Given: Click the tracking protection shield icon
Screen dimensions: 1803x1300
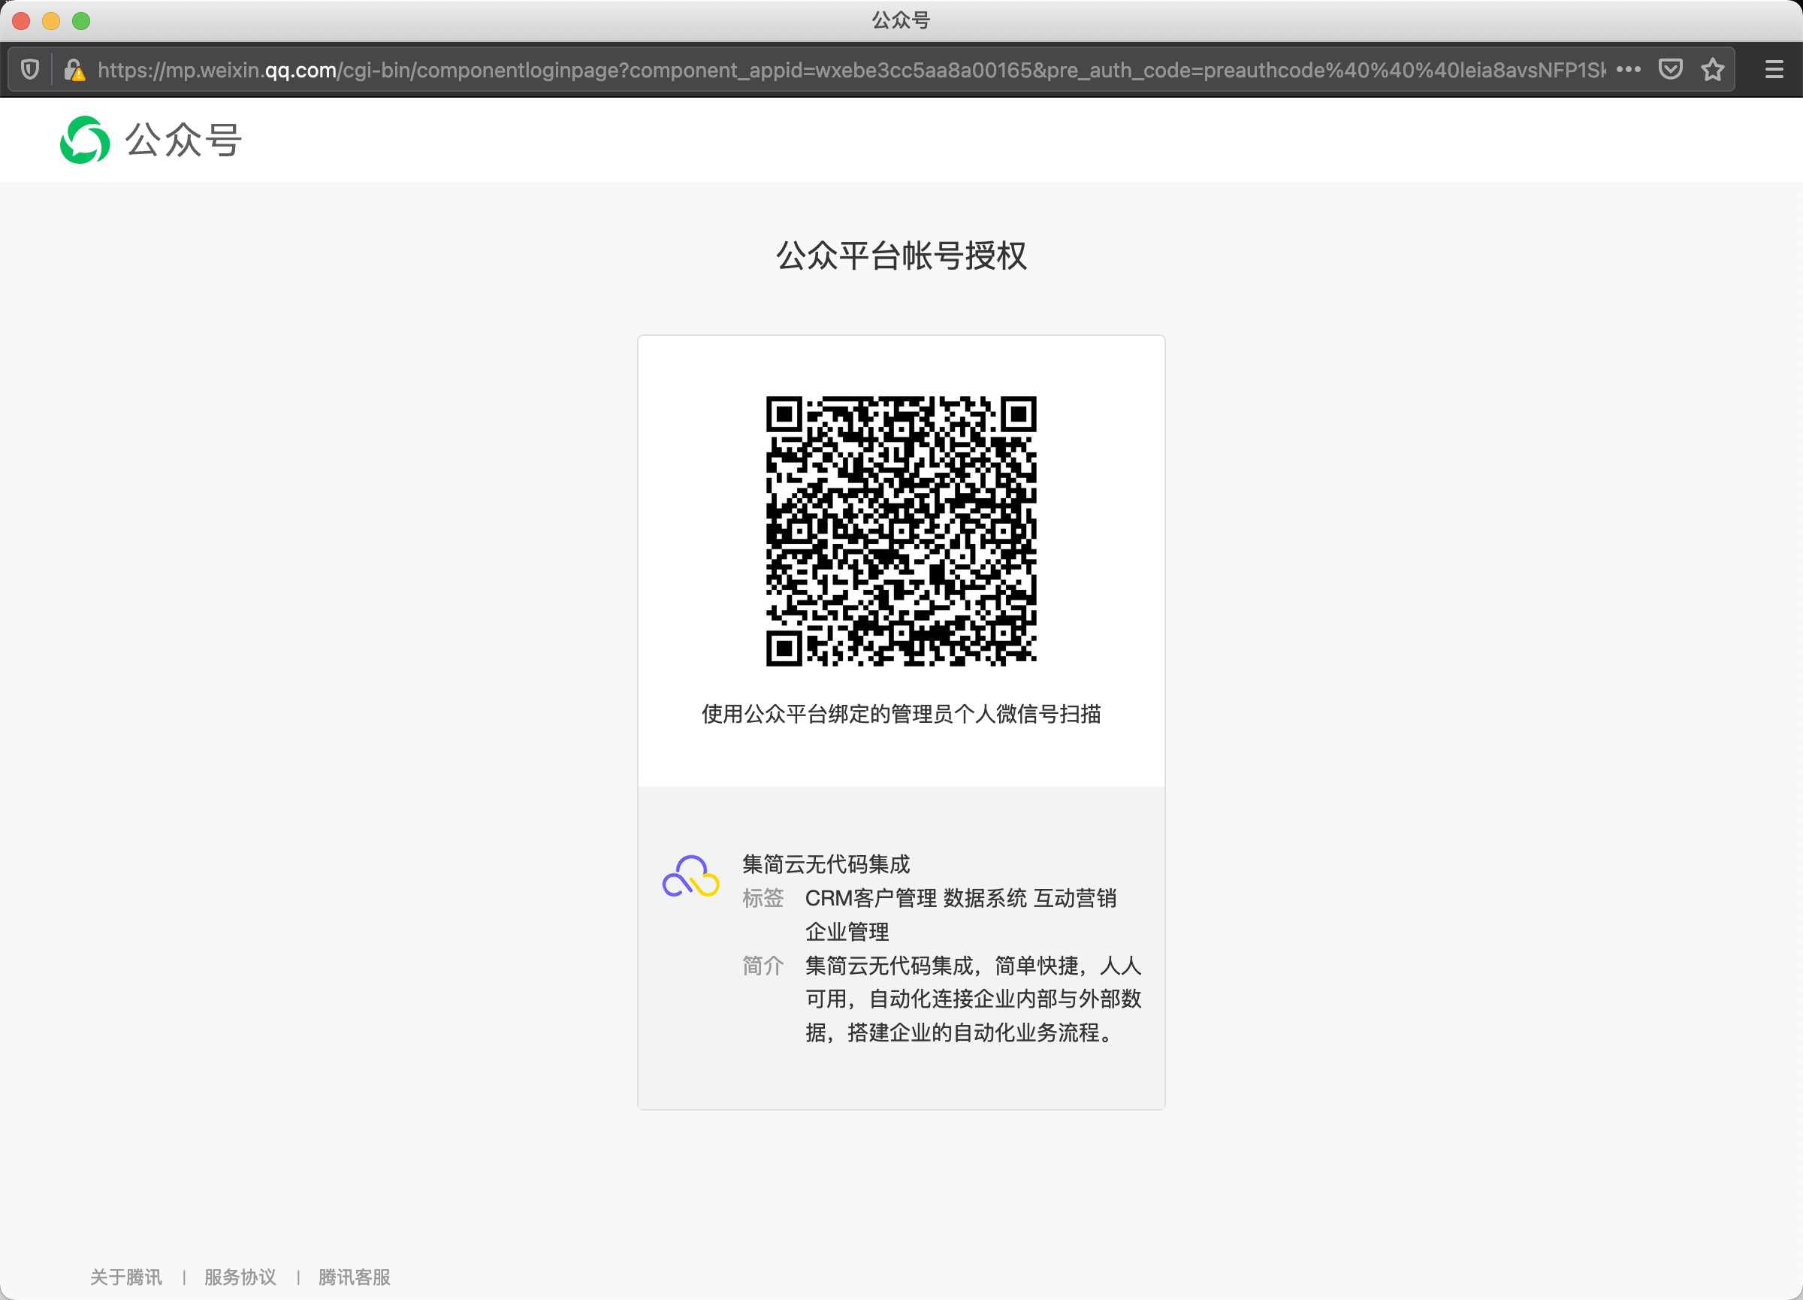Looking at the screenshot, I should (30, 70).
